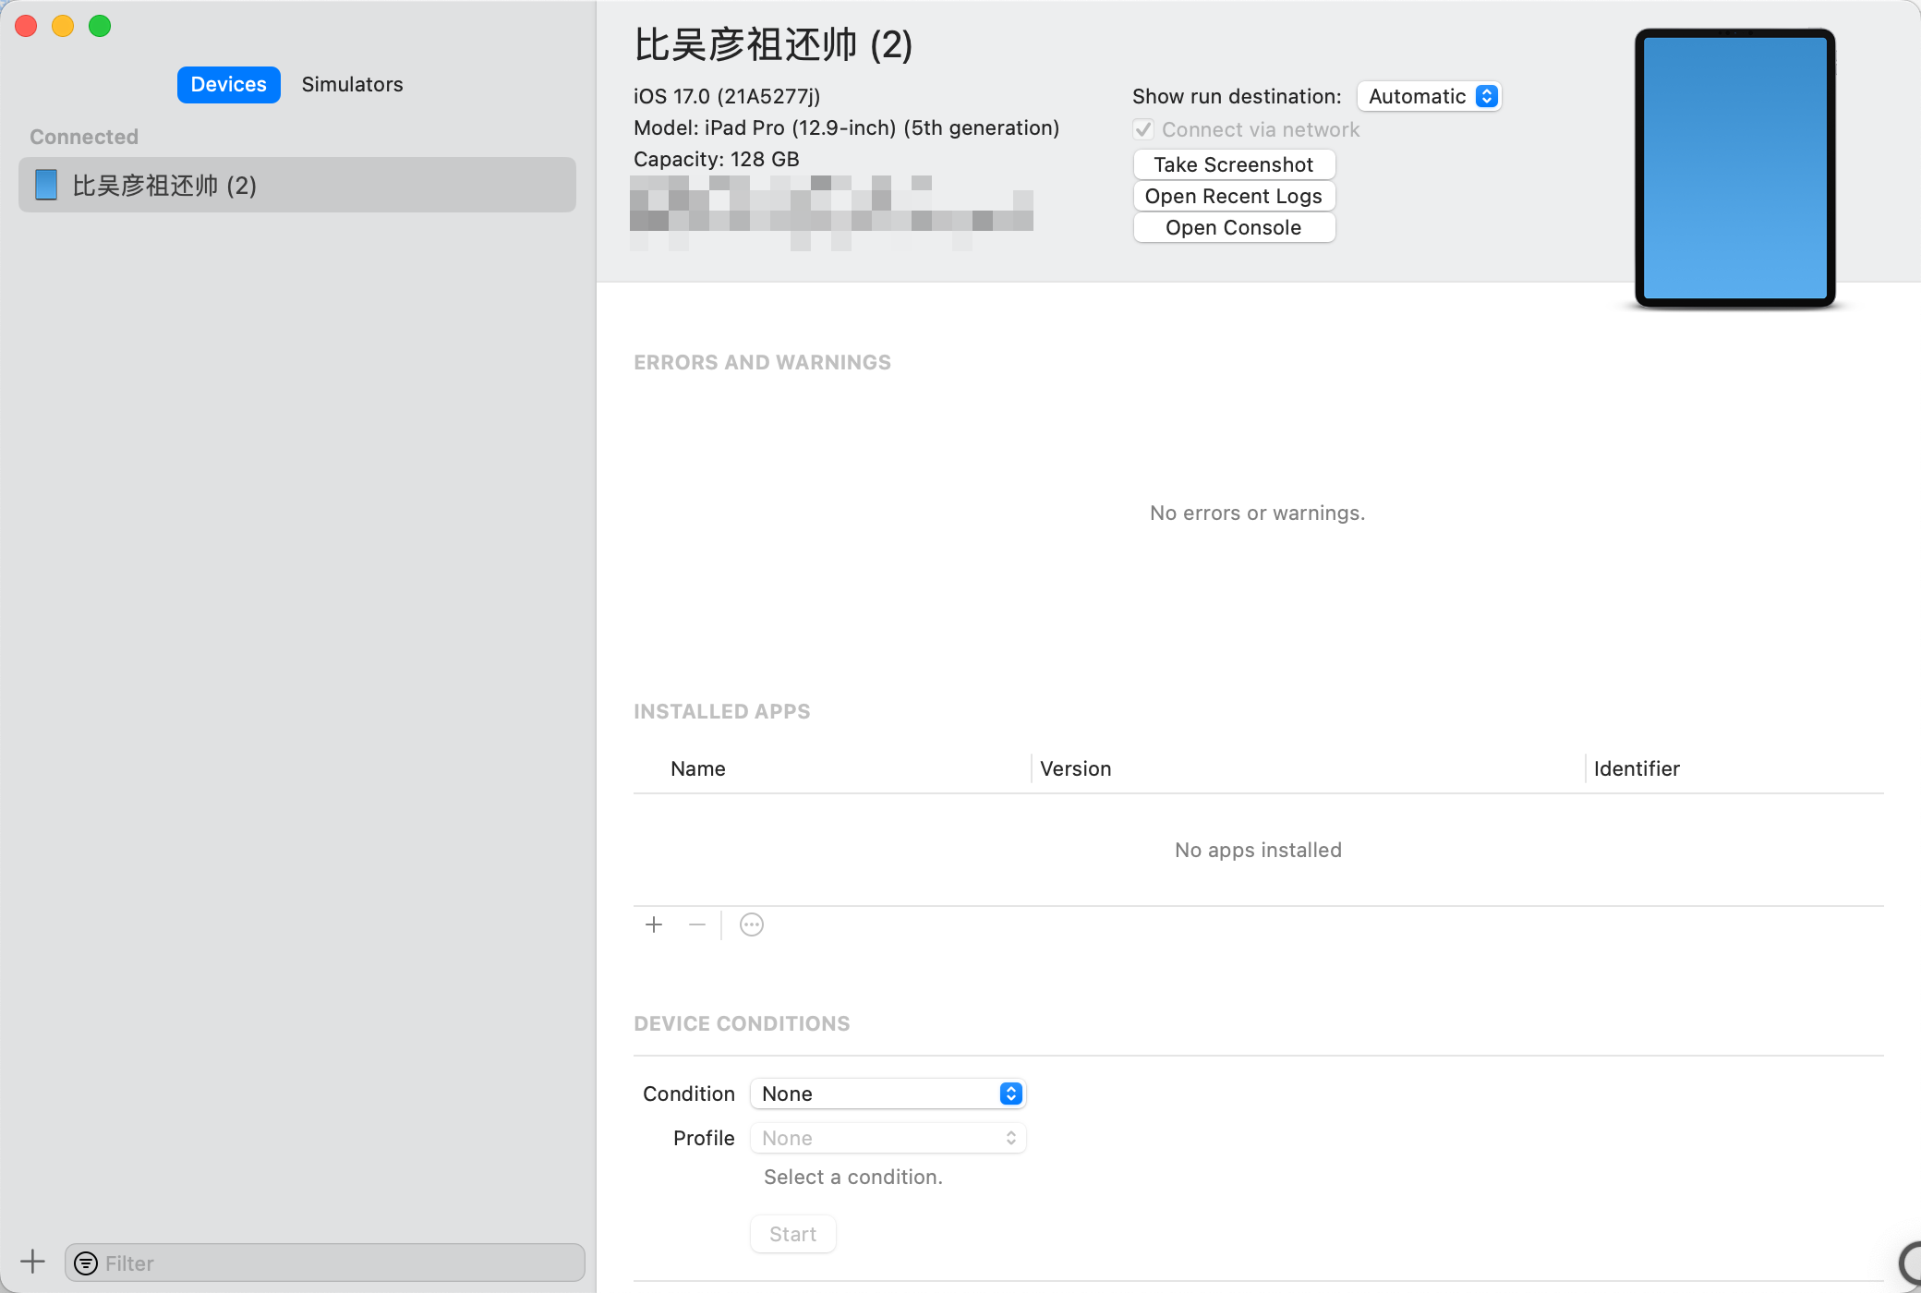Click the filter icon in search field
Screen dimensions: 1921x1293
point(86,1263)
